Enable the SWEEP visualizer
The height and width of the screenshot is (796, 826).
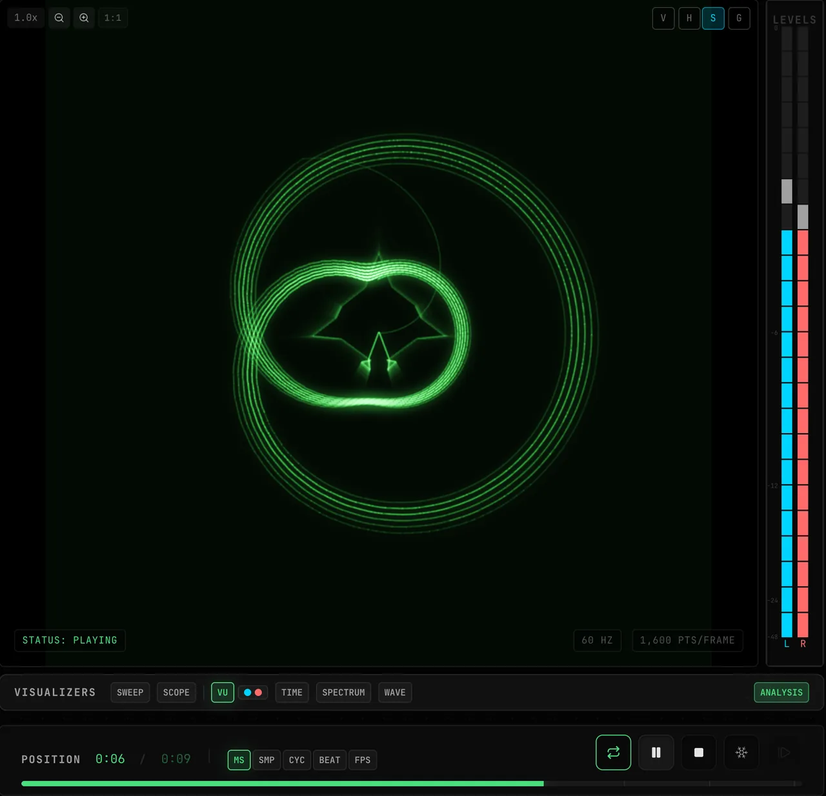point(130,693)
